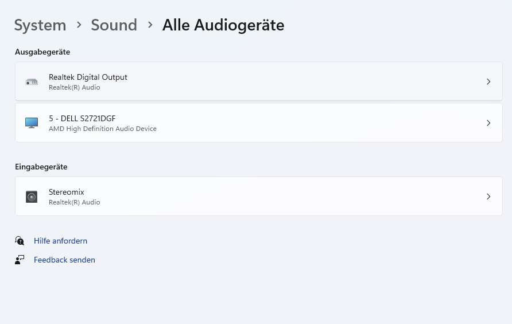Screen dimensions: 512x324
Task: Click the AMD High Definition Audio Device subtitle
Action: pos(103,129)
